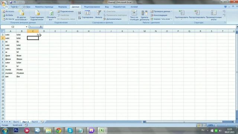Undo last action in quick access toolbar

[15, 2]
